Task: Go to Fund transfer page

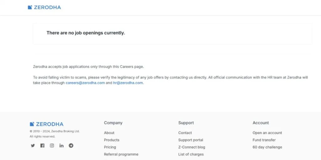Action: [x=264, y=140]
